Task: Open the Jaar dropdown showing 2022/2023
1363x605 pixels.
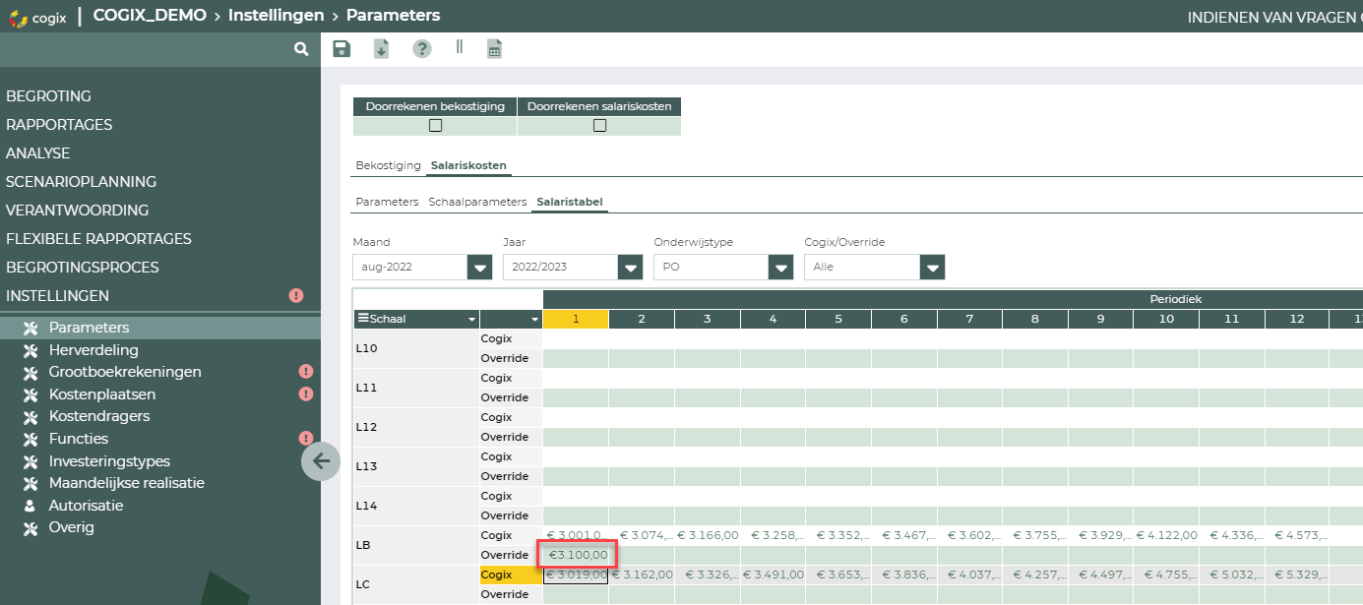Action: click(x=631, y=267)
